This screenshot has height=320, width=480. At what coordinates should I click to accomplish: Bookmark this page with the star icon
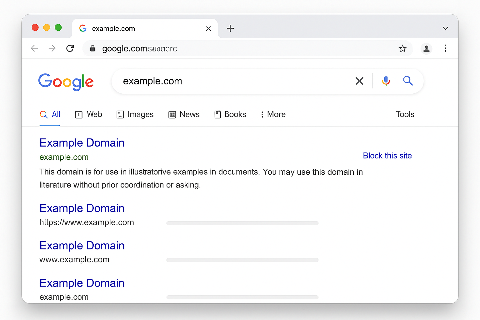402,48
